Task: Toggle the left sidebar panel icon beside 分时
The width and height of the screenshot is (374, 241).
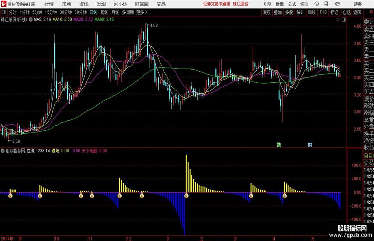Action: point(4,12)
